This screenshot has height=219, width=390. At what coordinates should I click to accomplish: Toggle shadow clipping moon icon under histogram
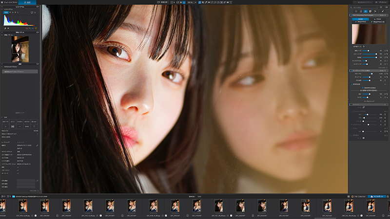(5, 28)
